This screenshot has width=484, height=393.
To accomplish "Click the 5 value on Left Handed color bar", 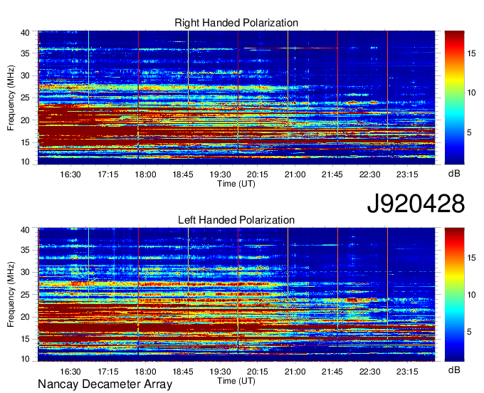I will pos(469,332).
